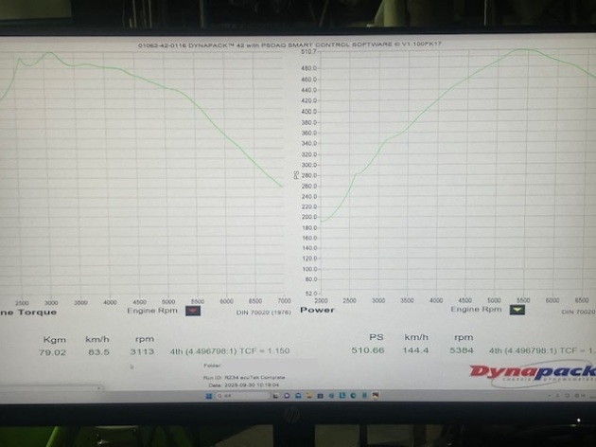Click the PS axis label on power graph
Image resolution: width=596 pixels, height=447 pixels.
pyautogui.click(x=296, y=174)
